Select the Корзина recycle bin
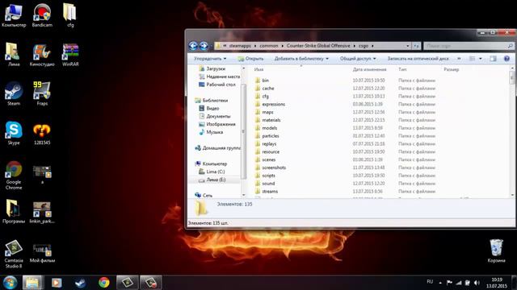 click(x=496, y=251)
